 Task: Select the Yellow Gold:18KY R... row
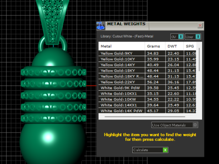147,77
